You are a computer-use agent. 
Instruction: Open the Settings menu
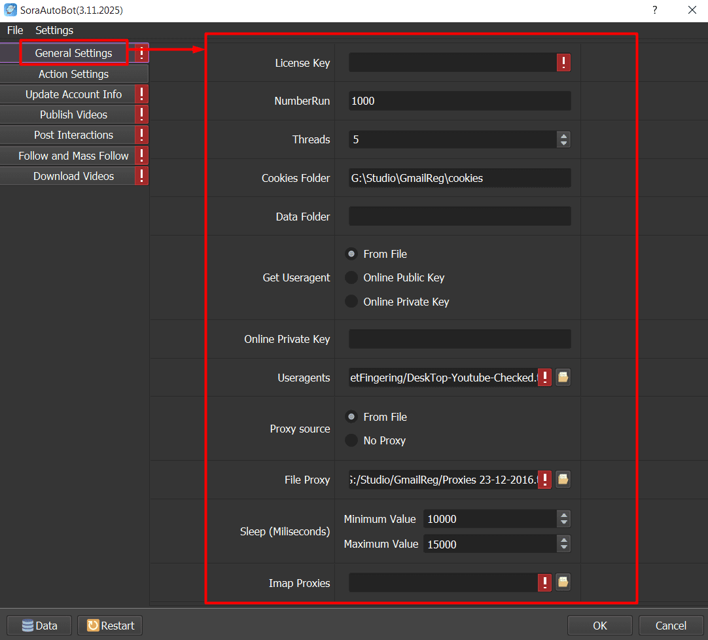coord(54,30)
